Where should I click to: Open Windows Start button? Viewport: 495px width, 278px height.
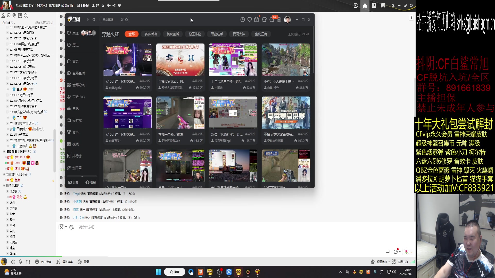click(x=158, y=272)
